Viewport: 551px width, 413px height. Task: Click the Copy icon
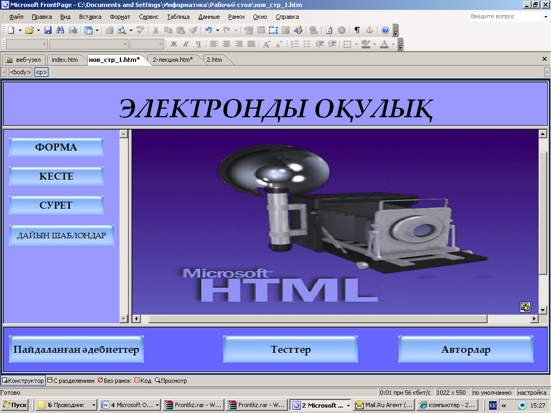pyautogui.click(x=168, y=30)
